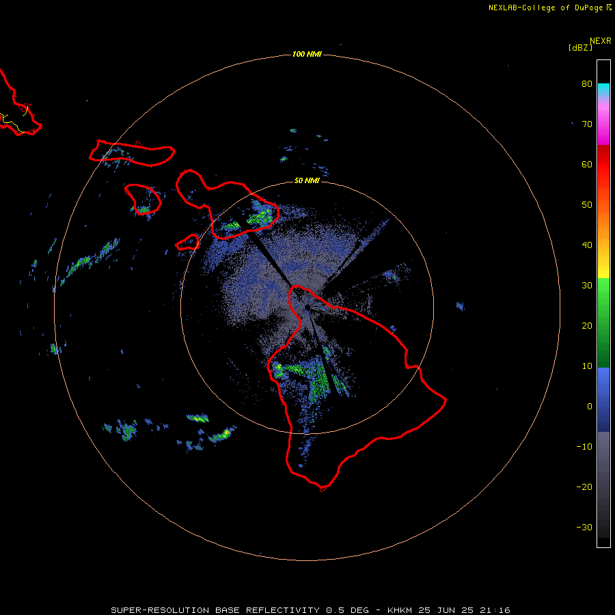This screenshot has height=615, width=615.
Task: Click the 10 dBZ scale value
Action: tap(587, 366)
